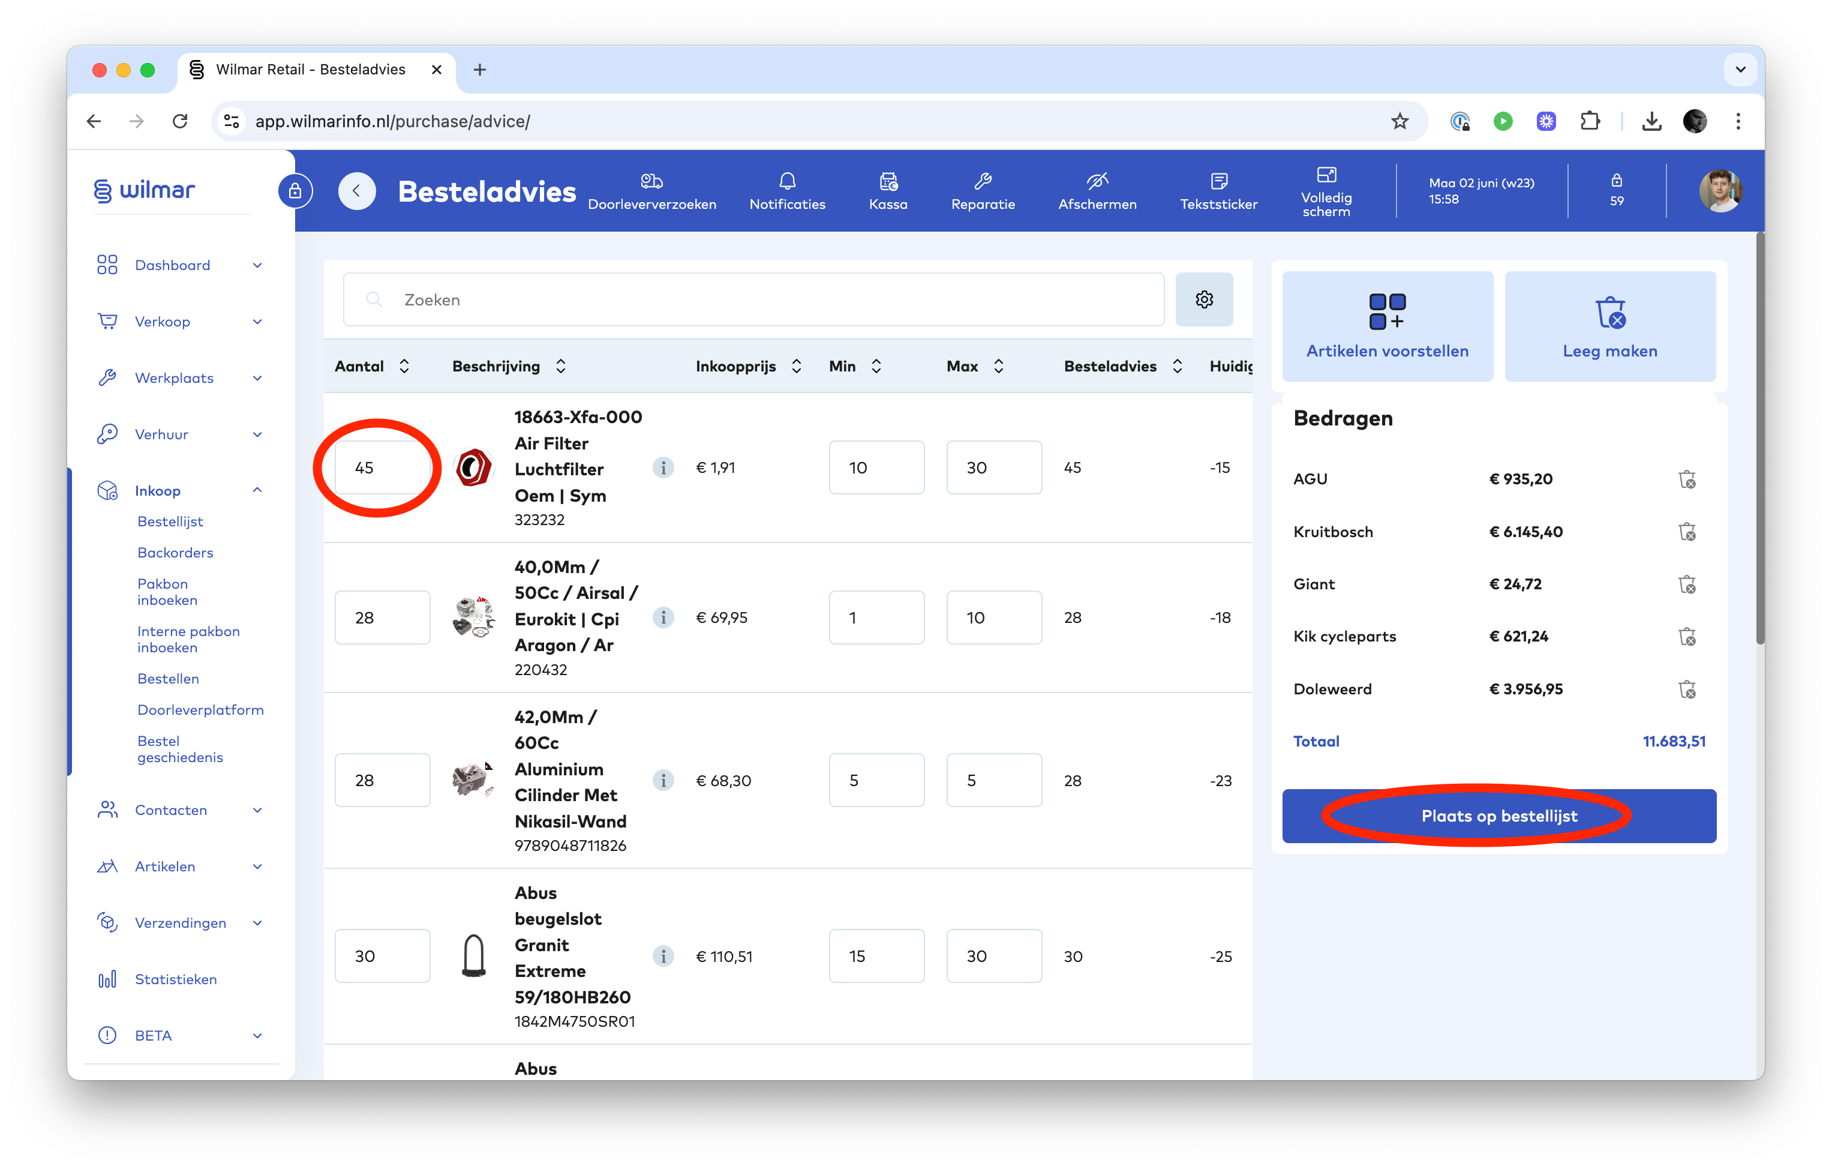This screenshot has height=1169, width=1832.
Task: Collapse the Inkoop sidebar section
Action: coord(257,490)
